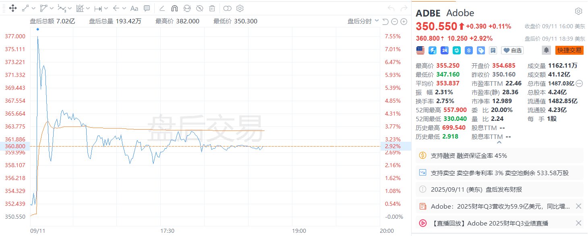The width and height of the screenshot is (588, 236).
Task: Zoom in chart with plus circle icon
Action: pyautogui.click(x=404, y=22)
